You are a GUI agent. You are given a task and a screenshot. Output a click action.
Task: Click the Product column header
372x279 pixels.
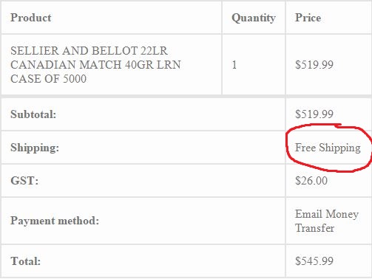pos(31,18)
